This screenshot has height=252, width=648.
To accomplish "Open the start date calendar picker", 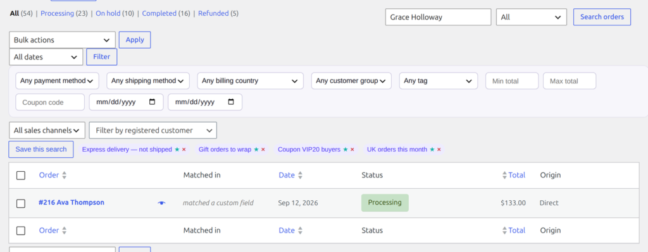I will [x=152, y=102].
